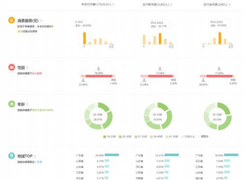Image resolution: width=243 pixels, height=180 pixels.
Task: Click help icon beside 支付新买家 column header
Action: pyautogui.click(x=171, y=4)
